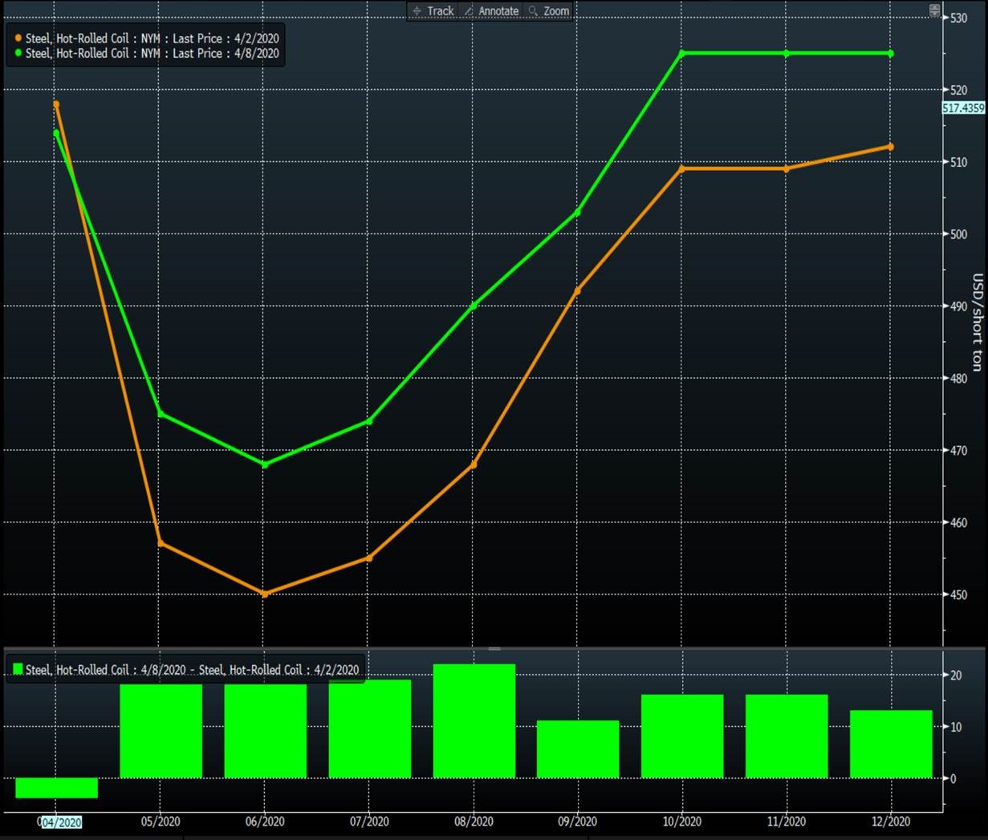Viewport: 988px width, 840px height.
Task: Click the 12/2020 label on the x-axis
Action: coord(891,822)
